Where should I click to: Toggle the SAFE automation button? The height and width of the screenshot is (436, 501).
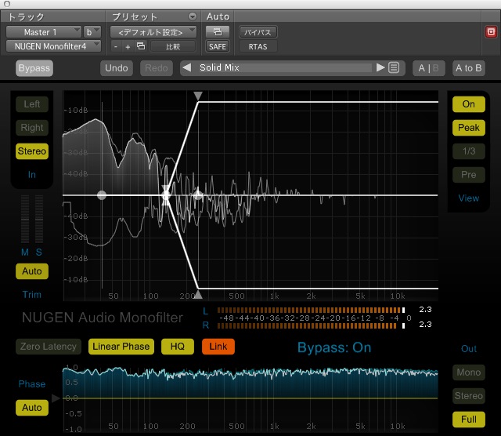pos(218,47)
